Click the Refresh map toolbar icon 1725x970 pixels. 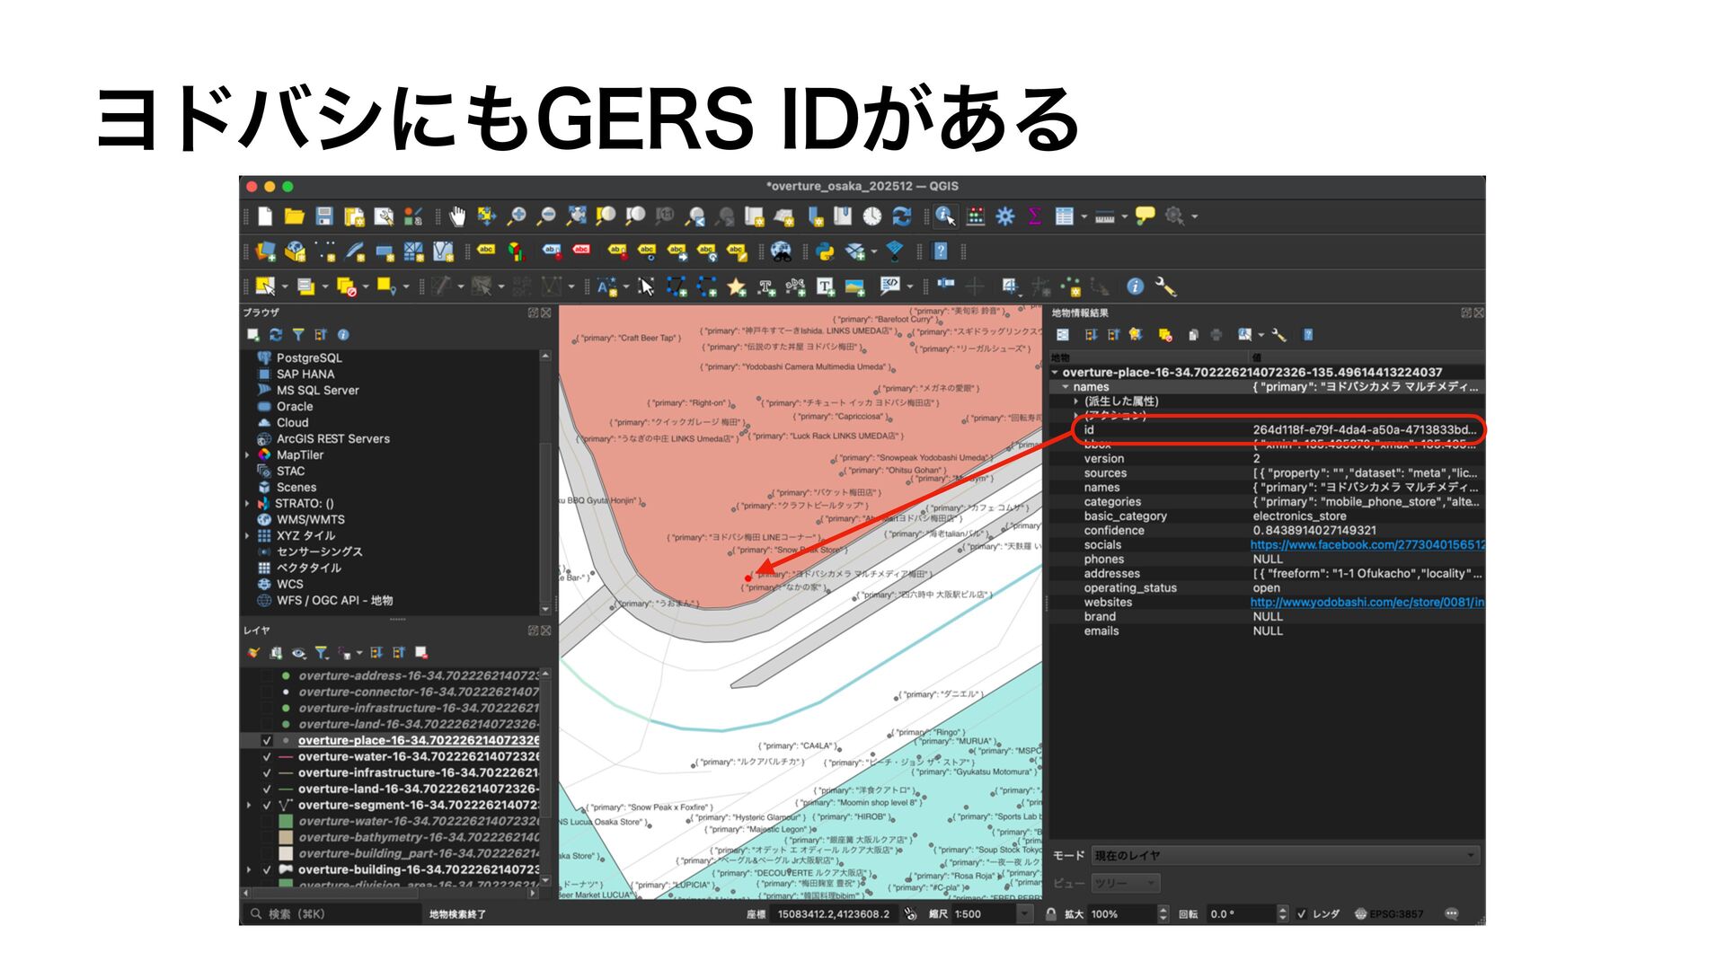(x=902, y=216)
